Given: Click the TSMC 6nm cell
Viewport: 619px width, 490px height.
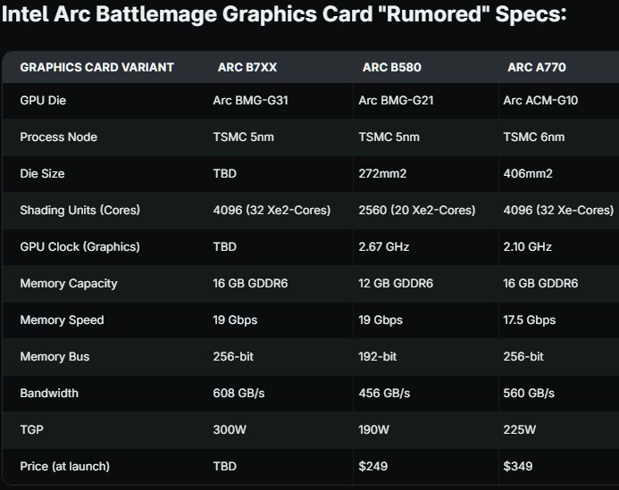Looking at the screenshot, I should pyautogui.click(x=533, y=137).
